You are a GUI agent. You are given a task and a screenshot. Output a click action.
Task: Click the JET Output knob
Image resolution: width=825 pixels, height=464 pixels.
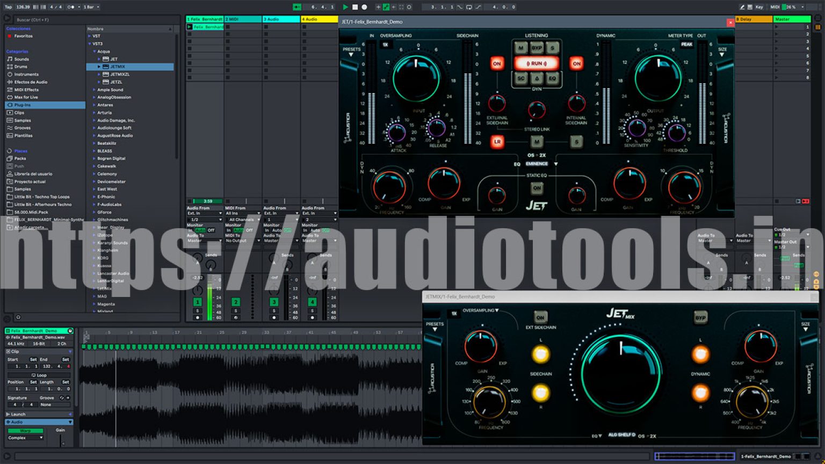click(658, 78)
